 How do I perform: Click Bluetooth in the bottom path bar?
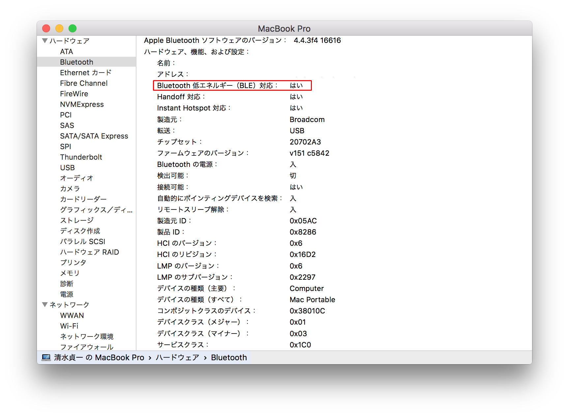tap(229, 358)
